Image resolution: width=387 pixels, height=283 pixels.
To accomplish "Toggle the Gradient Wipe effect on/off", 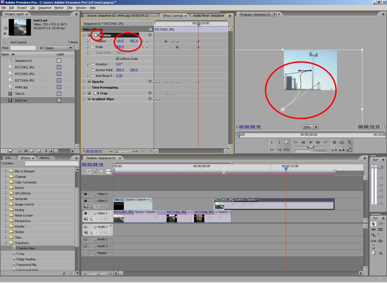I will 89,99.
